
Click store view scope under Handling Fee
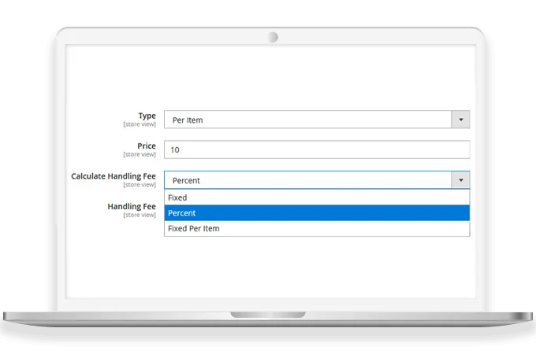tap(140, 215)
